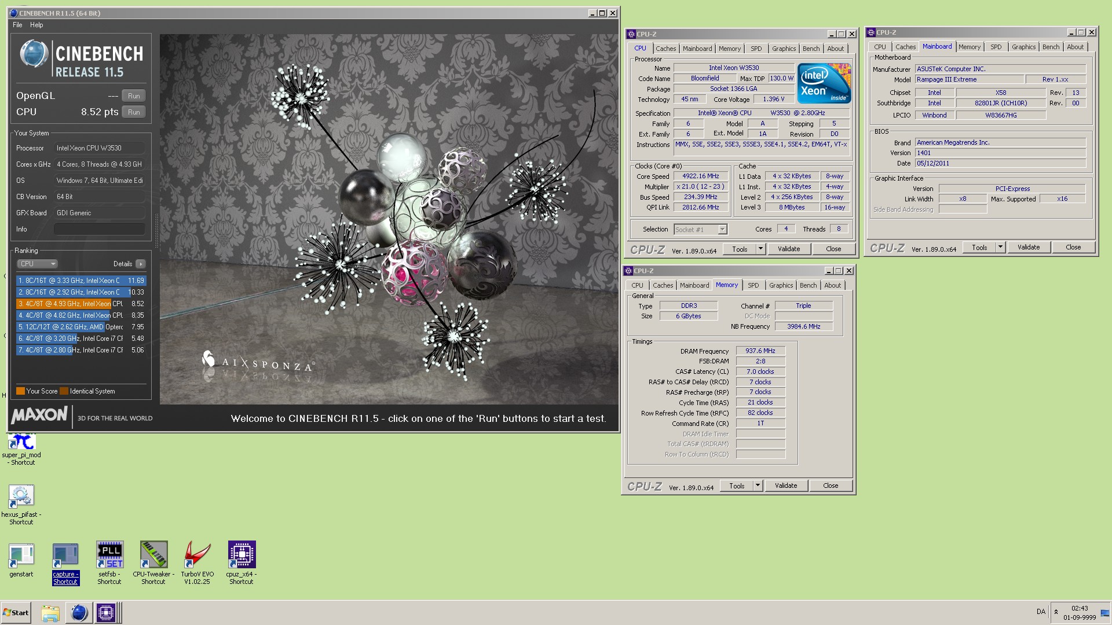Click the Rampage III Extreme model field
This screenshot has height=625, width=1112.
pos(969,80)
